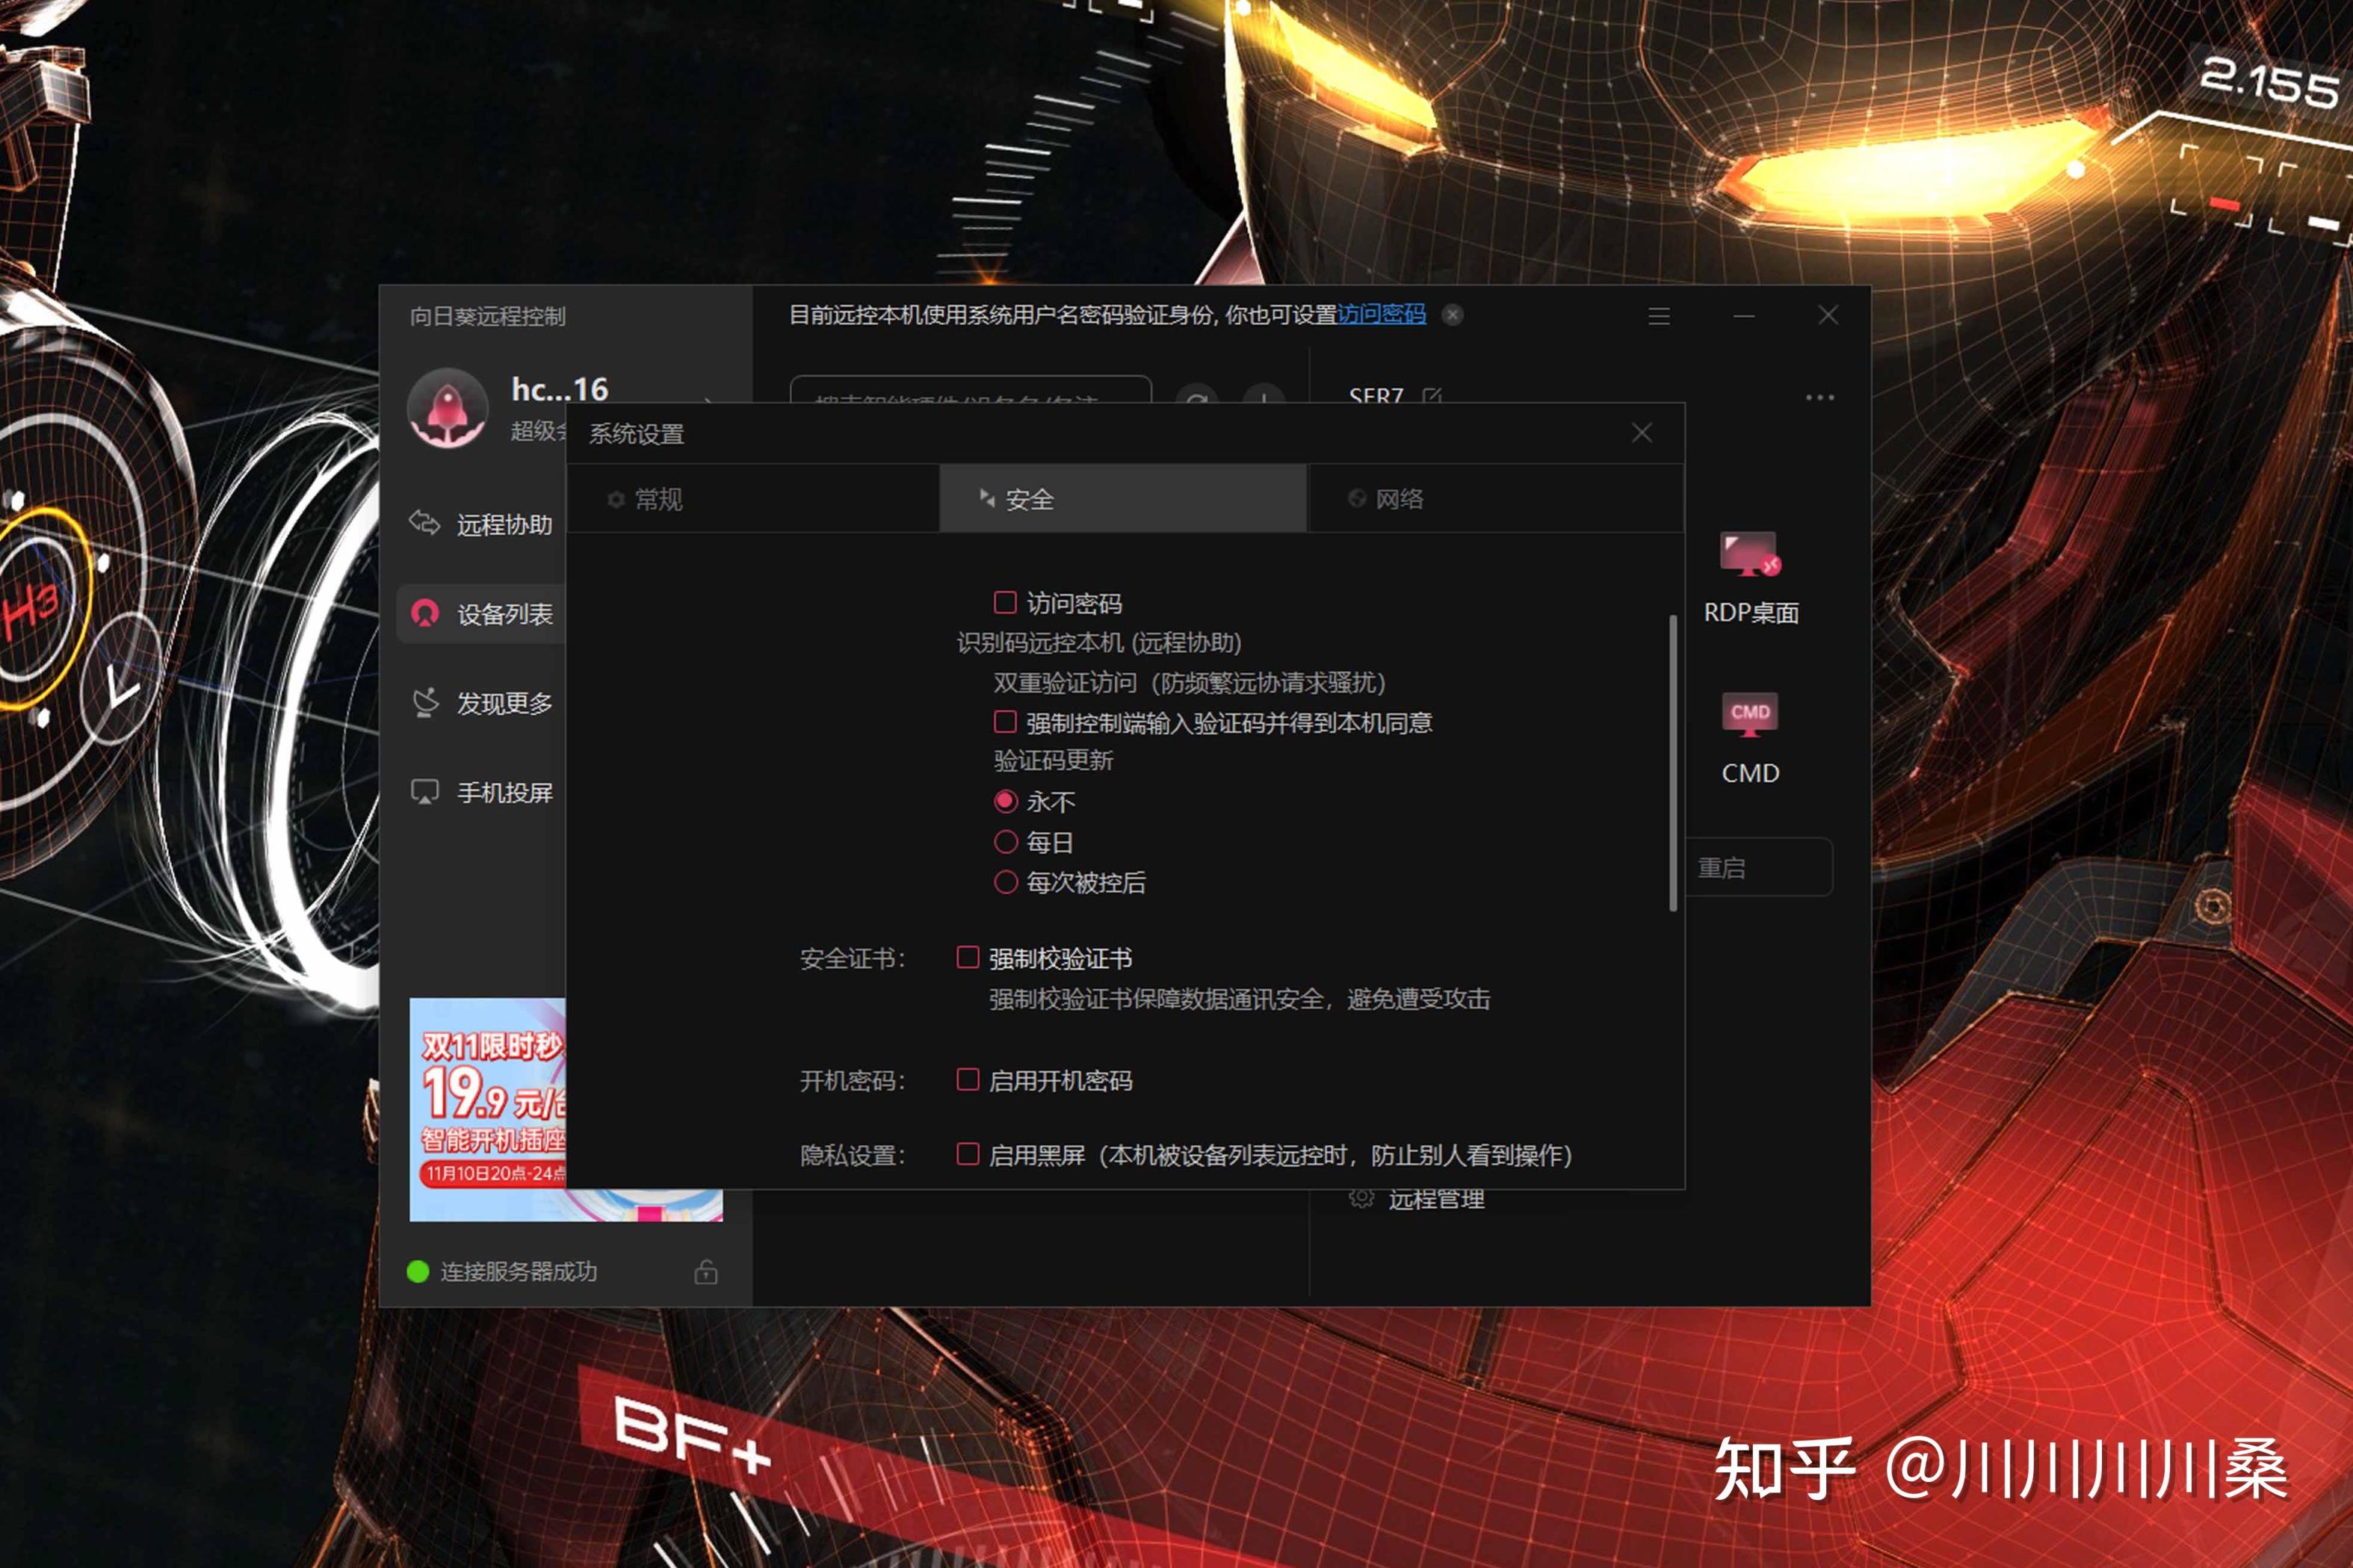
Task: Launch the CMD remote command icon
Action: (x=1749, y=715)
